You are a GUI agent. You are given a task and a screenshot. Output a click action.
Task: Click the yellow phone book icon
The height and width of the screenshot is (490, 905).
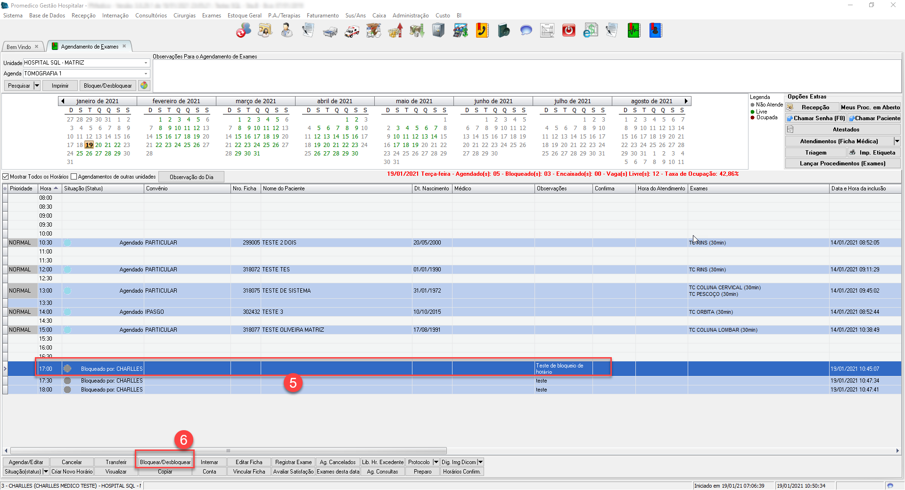482,31
